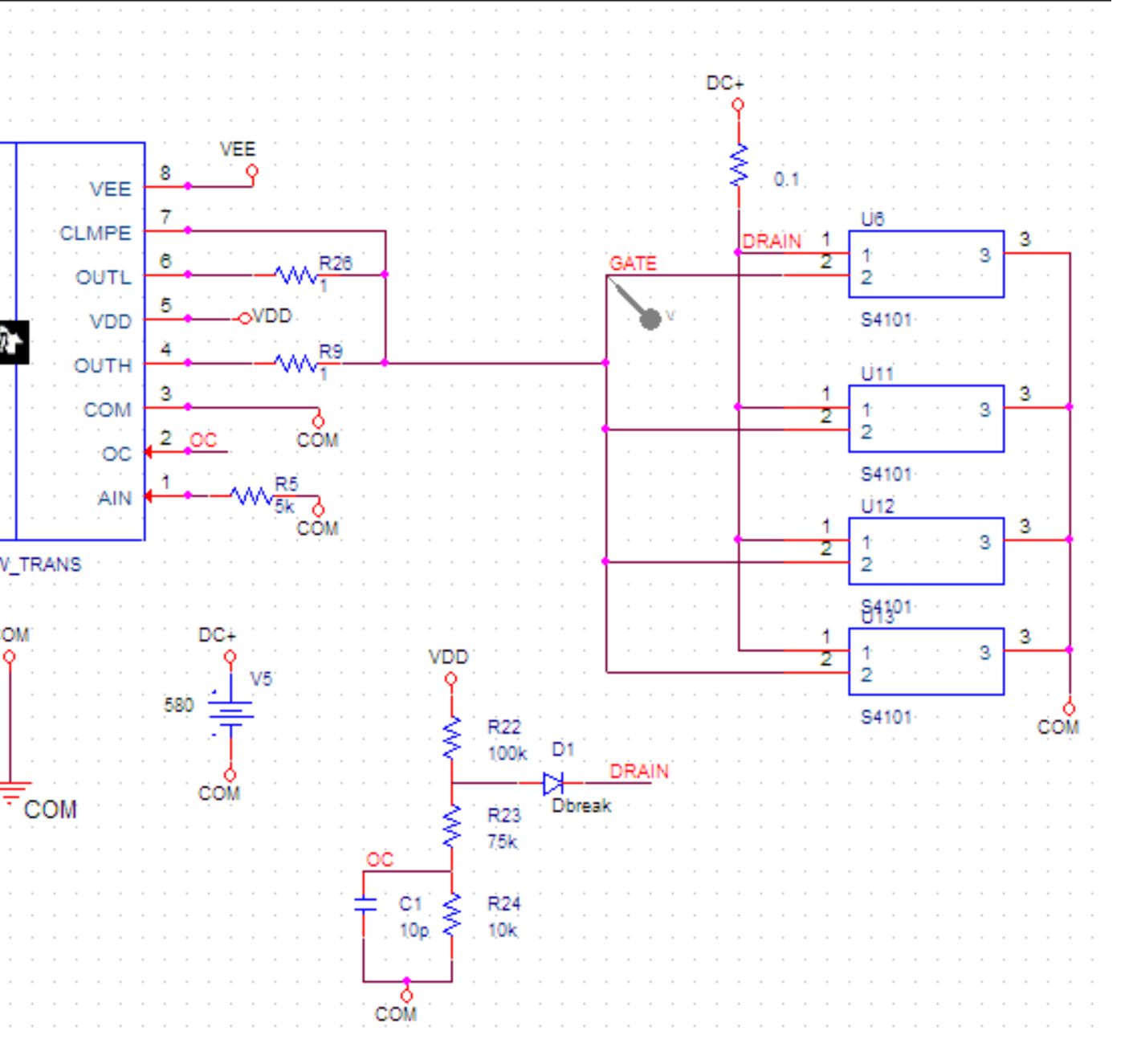Click the S4101 label under U13
This screenshot has height=1039, width=1137.
pos(886,717)
